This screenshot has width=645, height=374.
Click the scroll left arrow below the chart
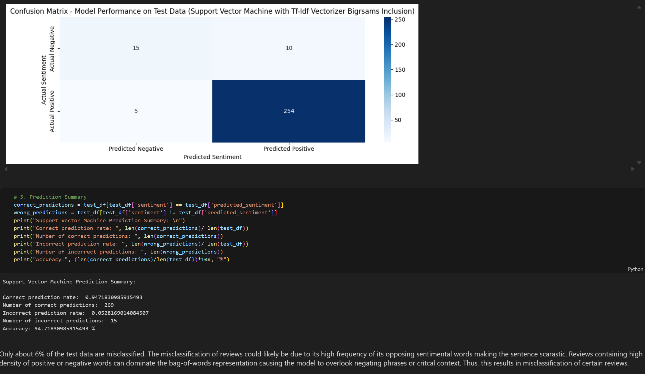(6, 169)
